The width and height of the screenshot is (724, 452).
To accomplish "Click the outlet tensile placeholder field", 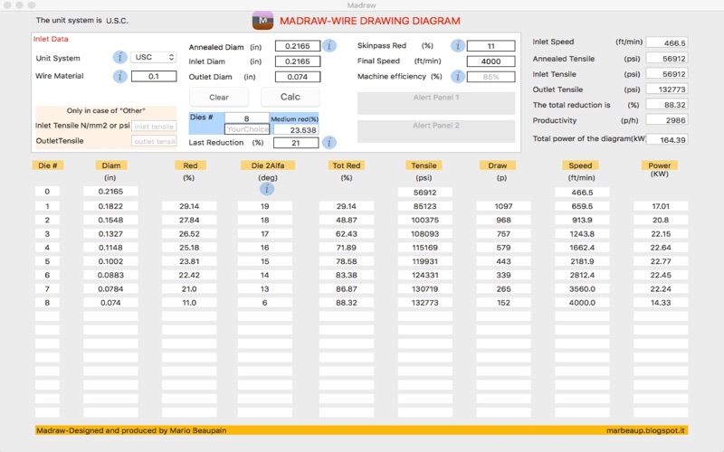I will coord(154,141).
